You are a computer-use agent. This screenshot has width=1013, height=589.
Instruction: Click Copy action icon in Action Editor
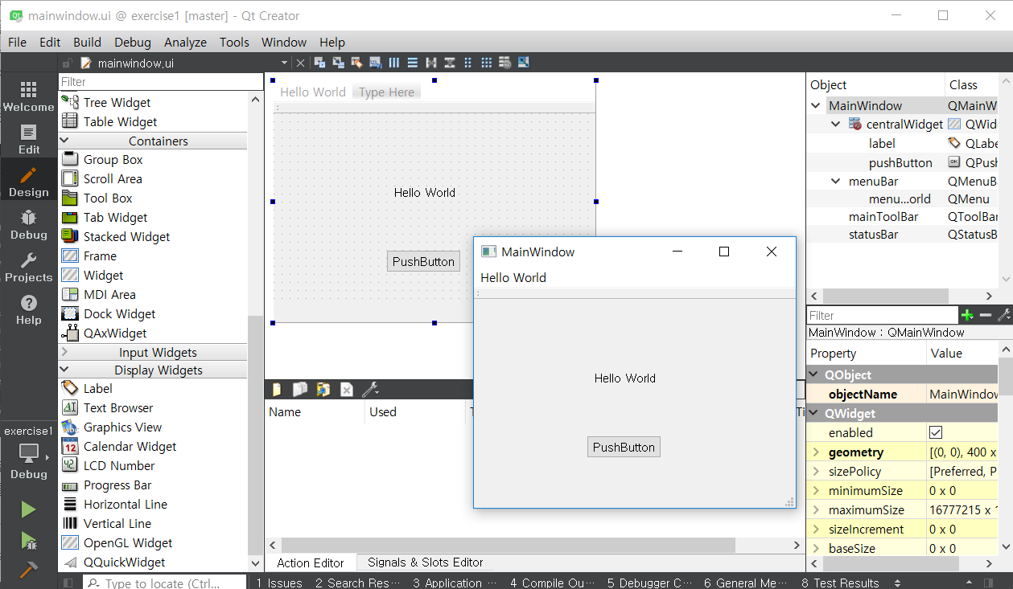[x=299, y=390]
